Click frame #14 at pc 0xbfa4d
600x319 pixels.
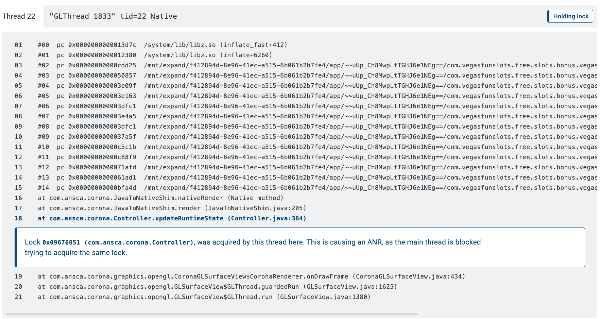point(238,187)
